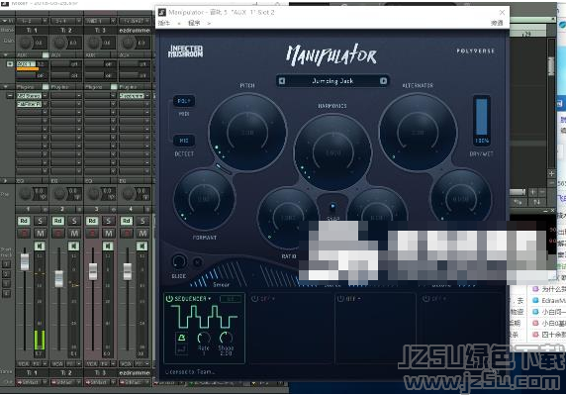The height and width of the screenshot is (395, 566).
Task: Click the RATIO knob
Action: point(288,218)
